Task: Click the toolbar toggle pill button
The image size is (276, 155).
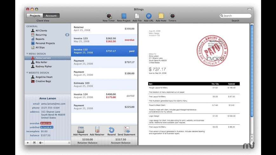Action: click(250, 9)
